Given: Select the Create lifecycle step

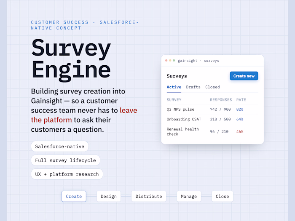Looking at the screenshot, I should click(x=74, y=197).
